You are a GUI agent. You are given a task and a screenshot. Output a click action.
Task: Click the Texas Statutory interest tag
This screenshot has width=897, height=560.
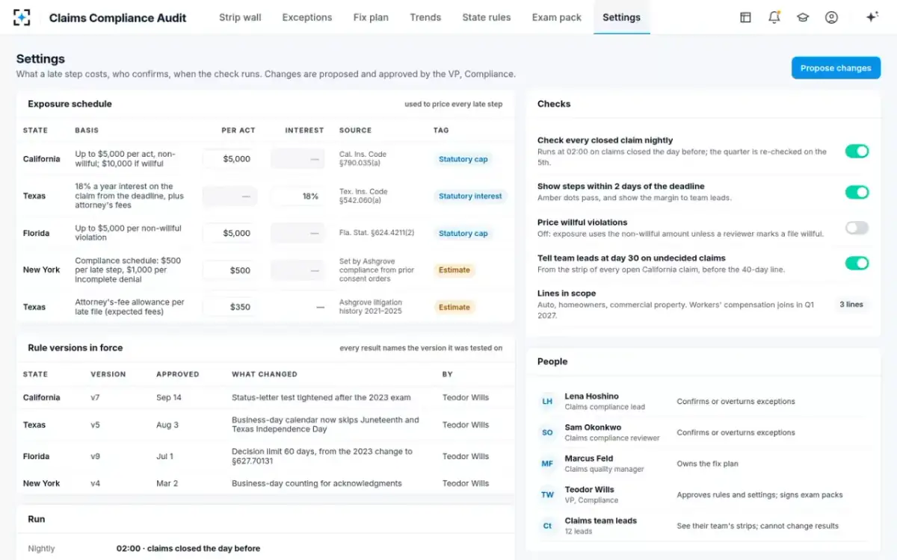pos(470,196)
